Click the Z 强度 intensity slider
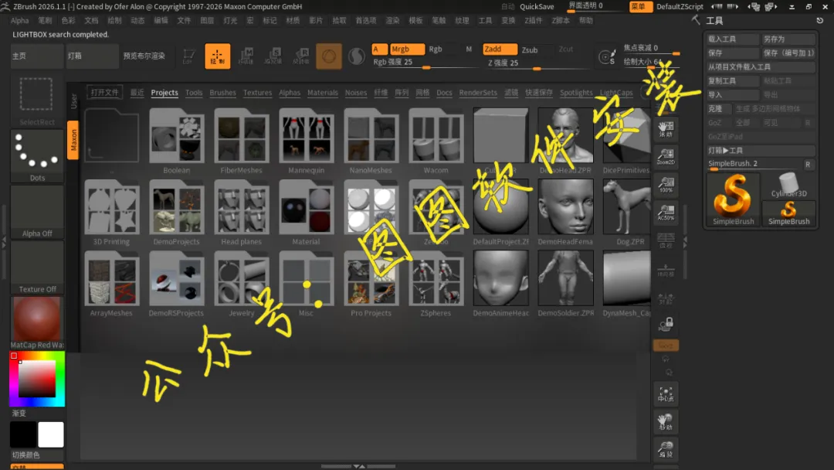The width and height of the screenshot is (834, 470). pos(537,63)
